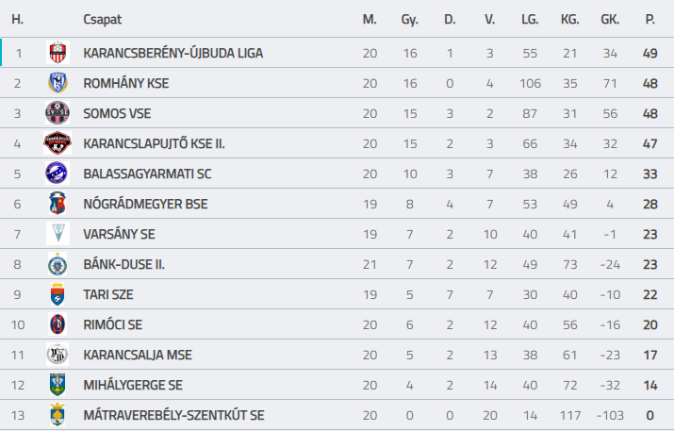Open the TARI SZE team link
Image resolution: width=674 pixels, height=431 pixels.
[108, 294]
